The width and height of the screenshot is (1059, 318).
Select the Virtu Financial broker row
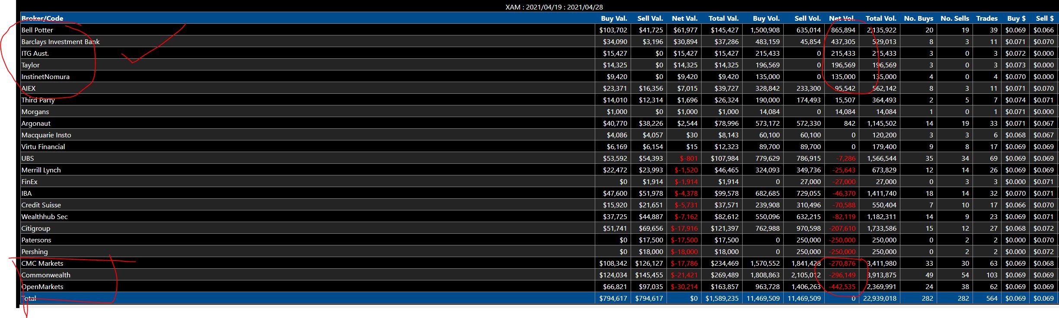tap(538, 146)
